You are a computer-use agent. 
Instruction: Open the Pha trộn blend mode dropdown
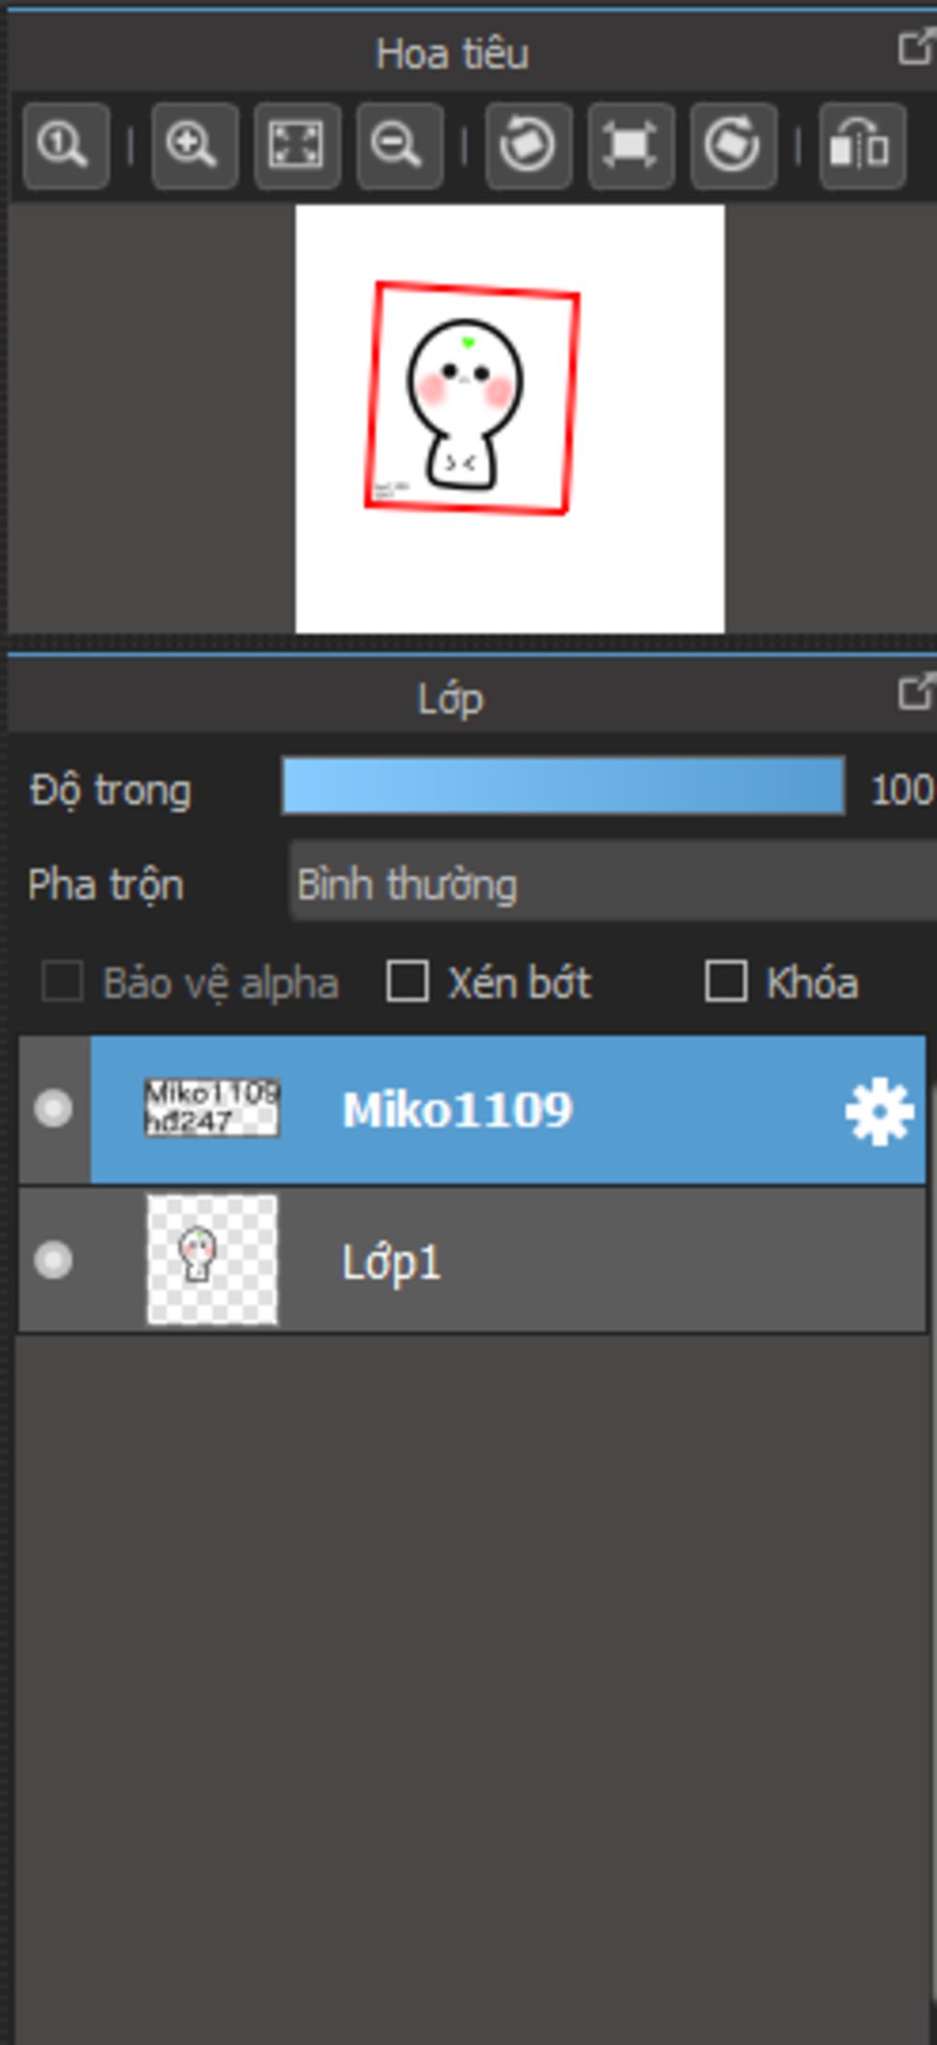pos(613,884)
